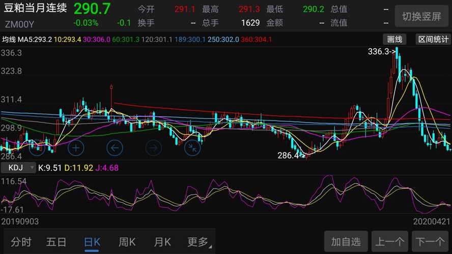Tap the yellow 10:293.4 average label
The height and width of the screenshot is (254, 452).
tap(68, 40)
